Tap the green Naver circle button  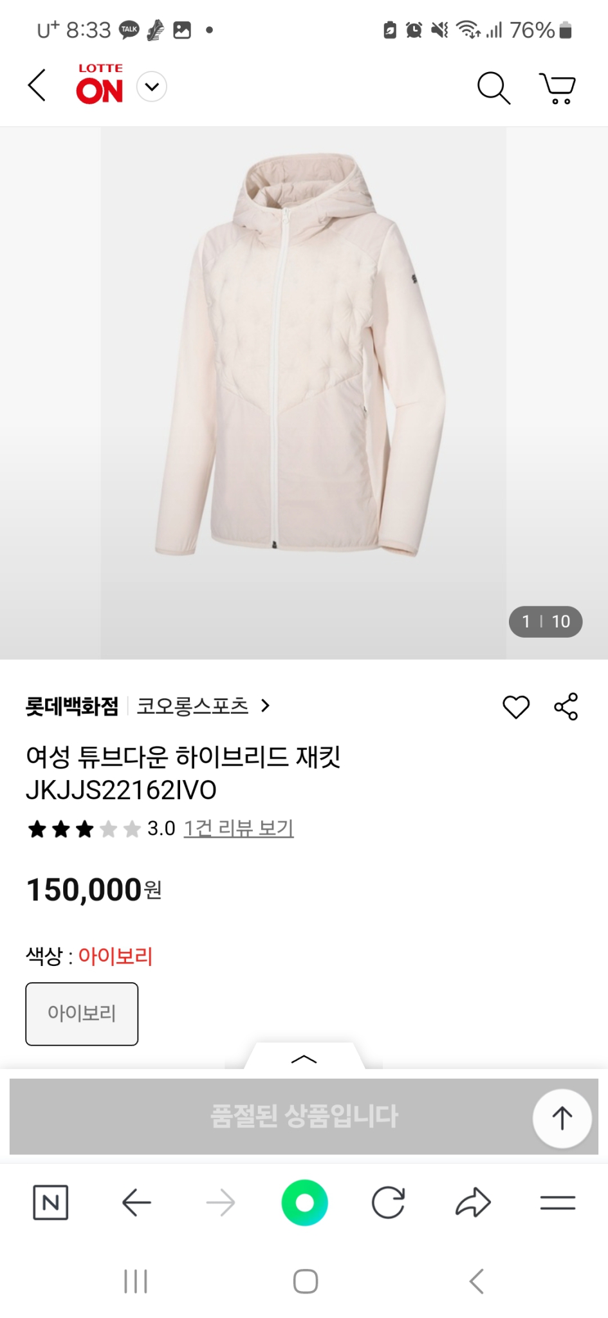point(304,1202)
